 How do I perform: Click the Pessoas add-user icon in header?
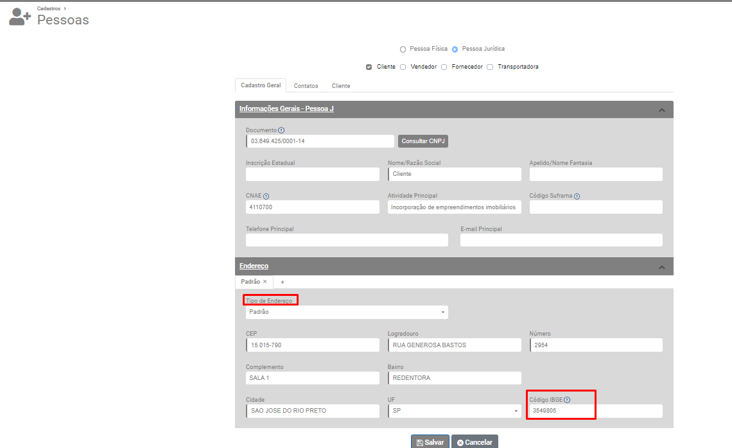[x=20, y=17]
